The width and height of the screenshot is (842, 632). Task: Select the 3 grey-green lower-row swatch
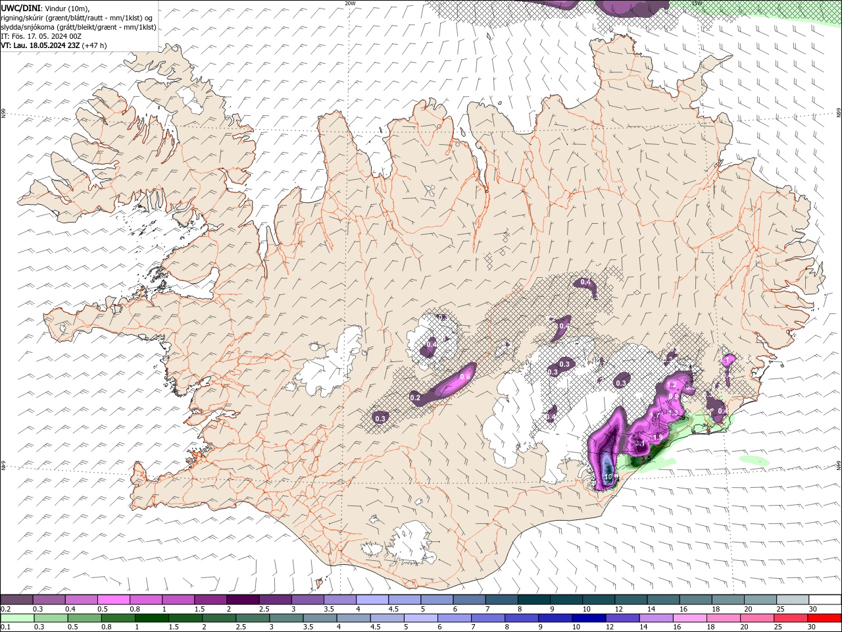coord(286,618)
